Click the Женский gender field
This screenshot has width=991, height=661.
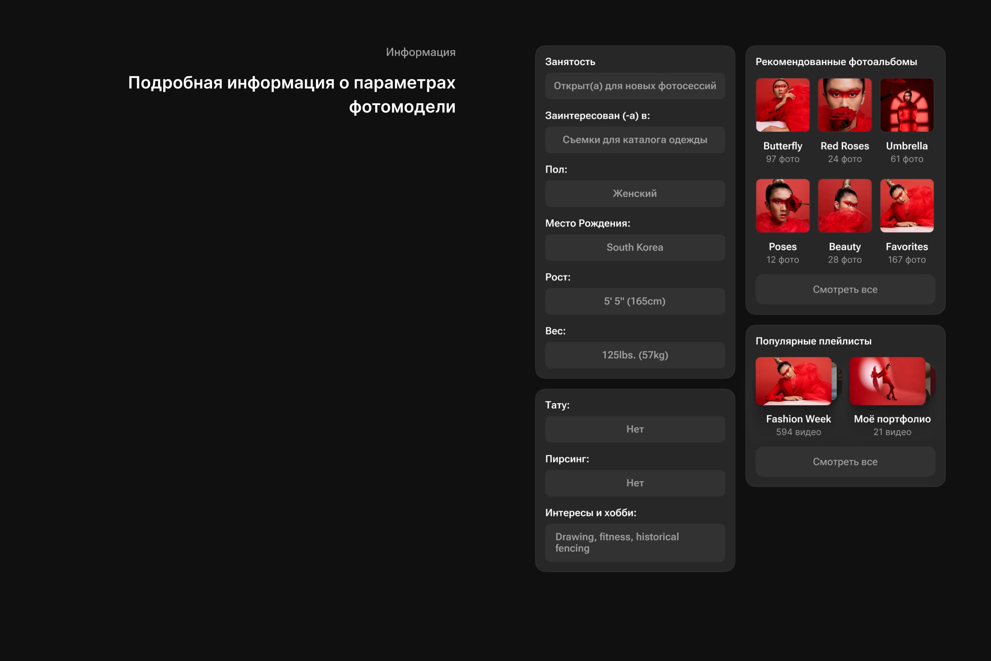(635, 194)
